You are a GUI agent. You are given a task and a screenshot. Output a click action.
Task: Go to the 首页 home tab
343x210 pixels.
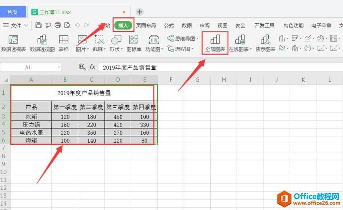pyautogui.click(x=13, y=12)
